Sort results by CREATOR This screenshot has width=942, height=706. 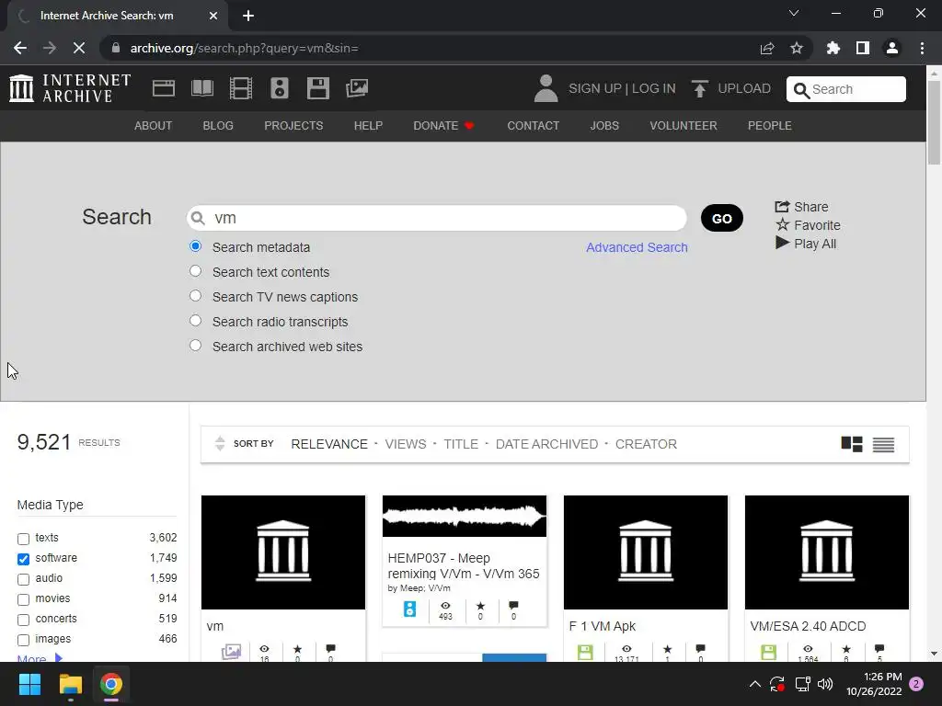646,444
